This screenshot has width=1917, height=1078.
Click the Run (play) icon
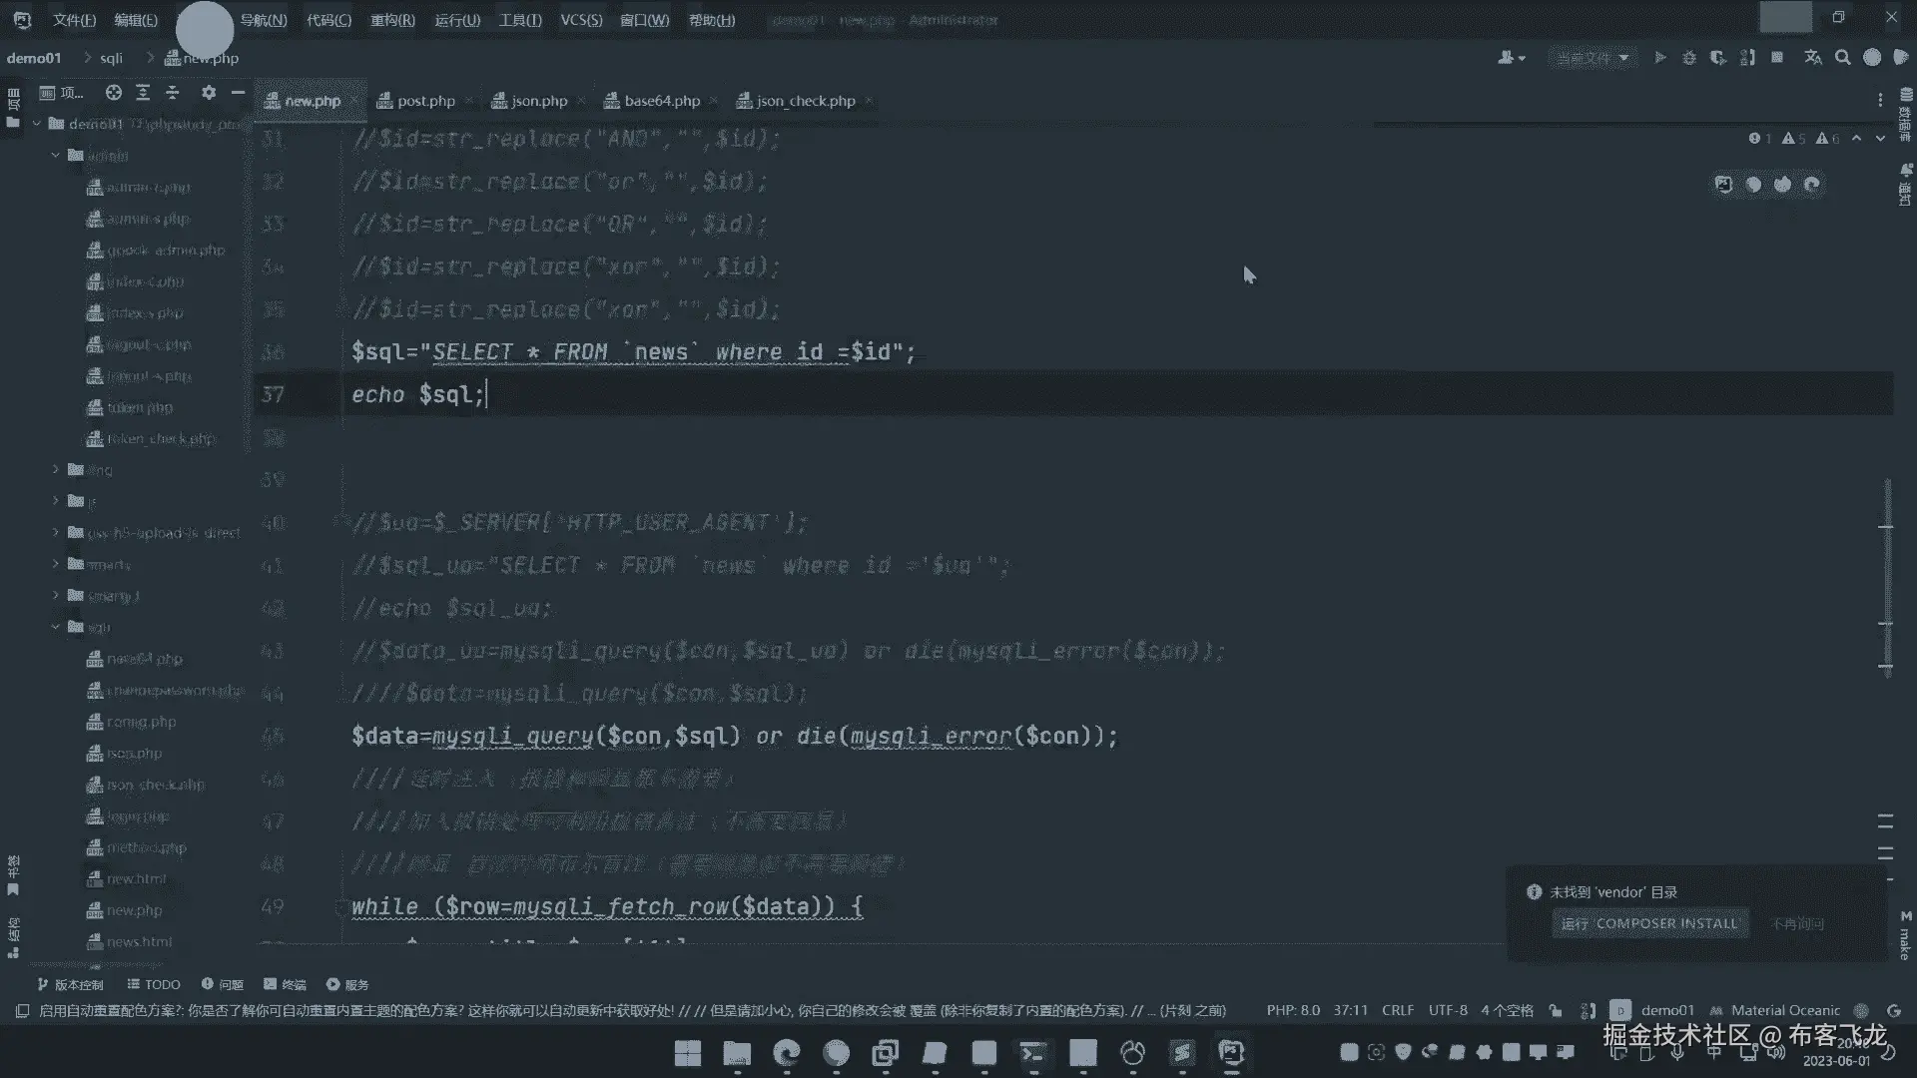click(1659, 58)
